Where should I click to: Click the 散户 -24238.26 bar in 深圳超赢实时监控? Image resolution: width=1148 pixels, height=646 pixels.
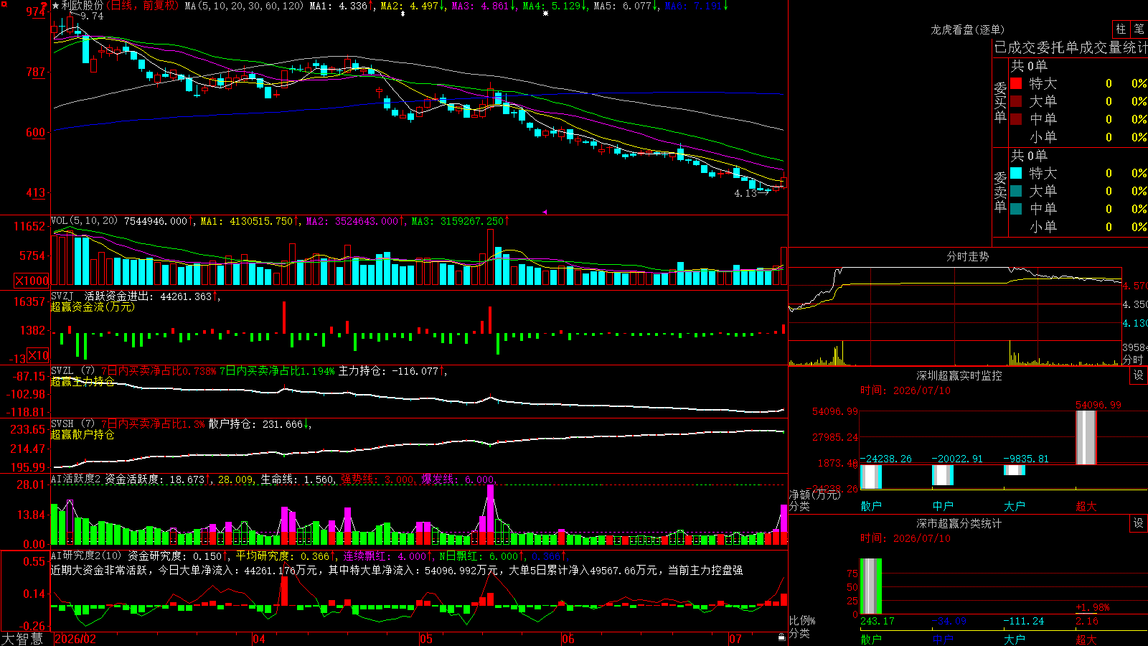[871, 477]
